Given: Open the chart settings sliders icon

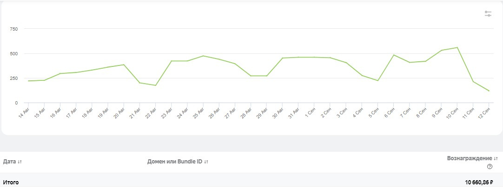Looking at the screenshot, I should click(x=488, y=14).
